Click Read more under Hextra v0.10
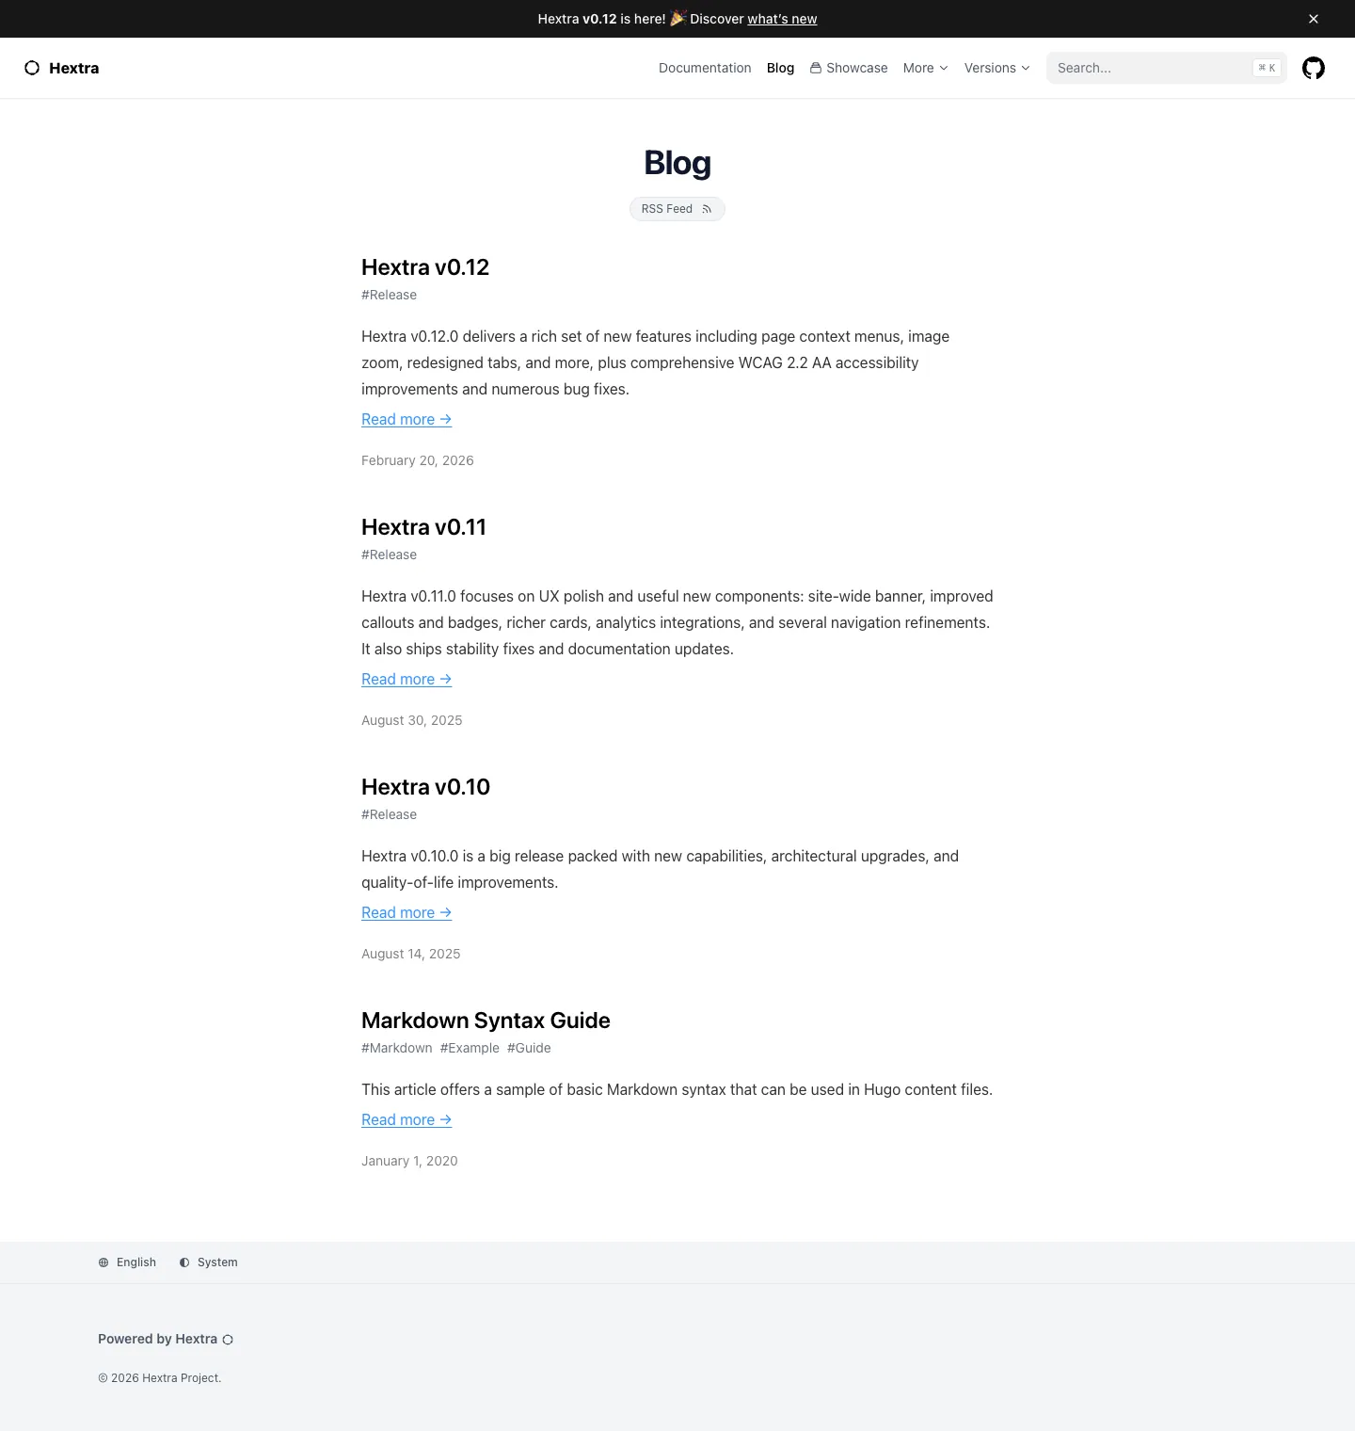The width and height of the screenshot is (1355, 1431). click(406, 912)
